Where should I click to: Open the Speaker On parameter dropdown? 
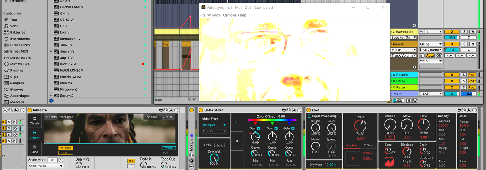[404, 38]
